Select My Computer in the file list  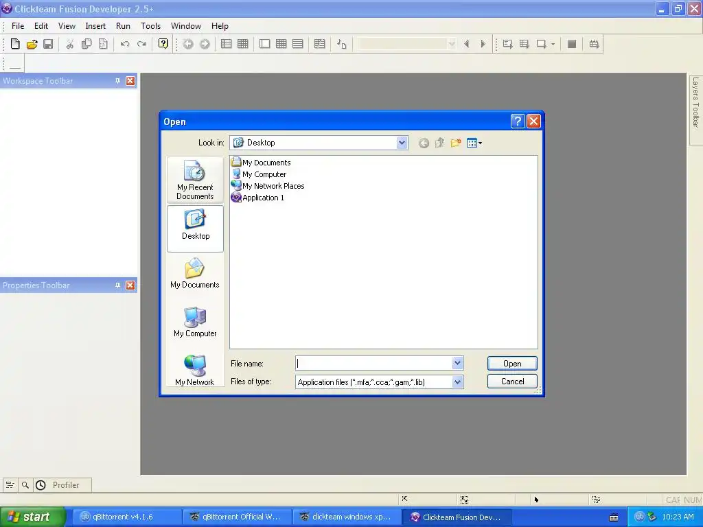coord(259,174)
